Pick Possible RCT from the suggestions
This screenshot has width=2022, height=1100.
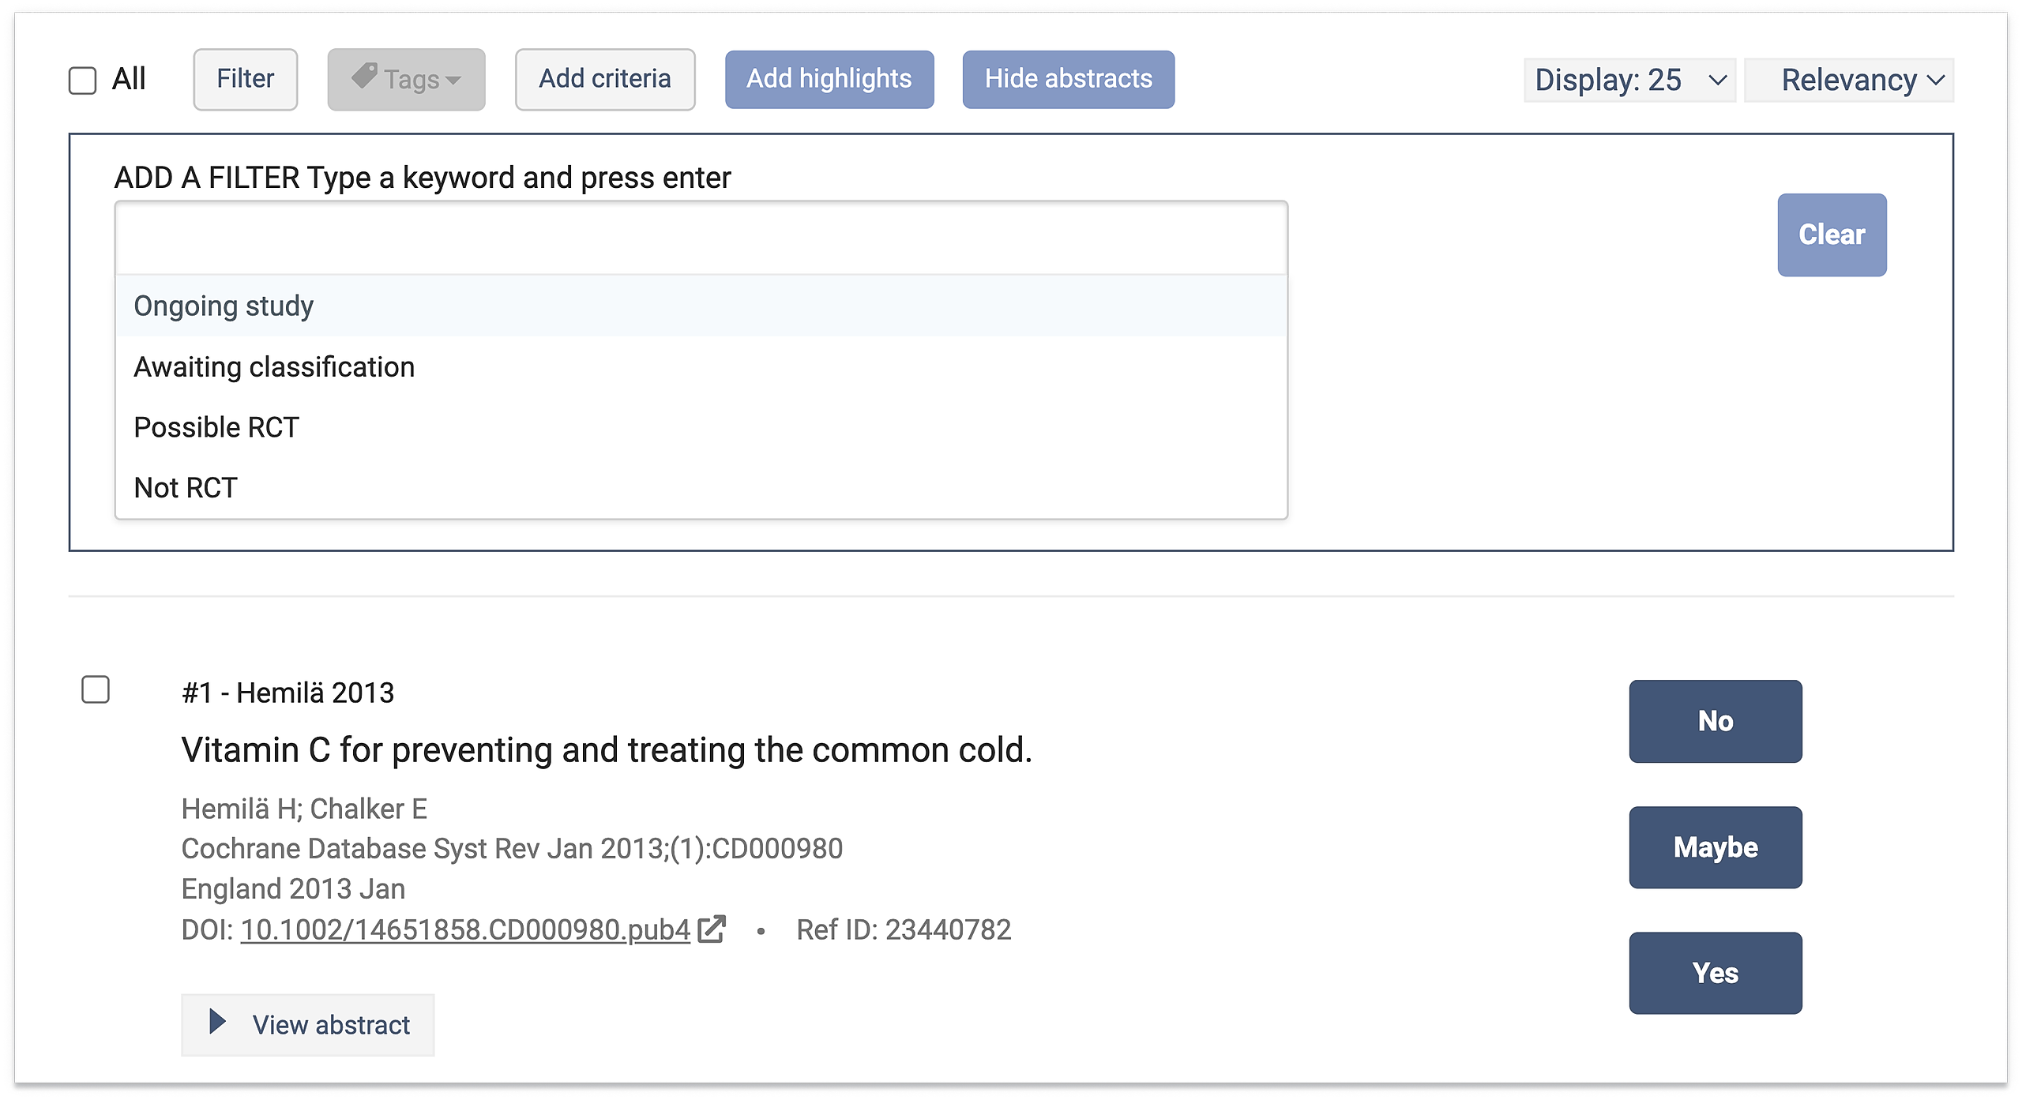coord(216,427)
